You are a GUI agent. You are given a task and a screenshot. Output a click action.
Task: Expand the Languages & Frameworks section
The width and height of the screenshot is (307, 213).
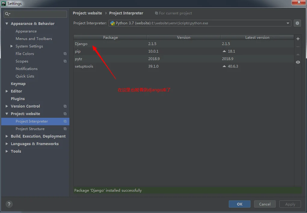click(x=7, y=144)
